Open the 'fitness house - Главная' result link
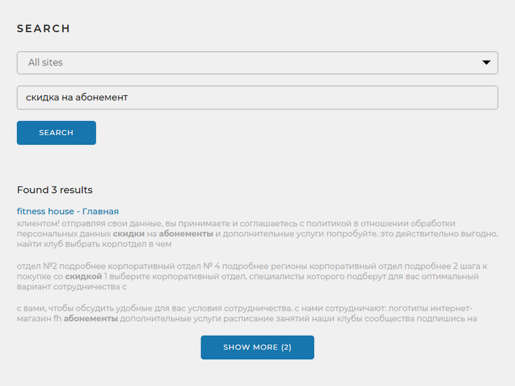The width and height of the screenshot is (515, 386). pos(68,211)
